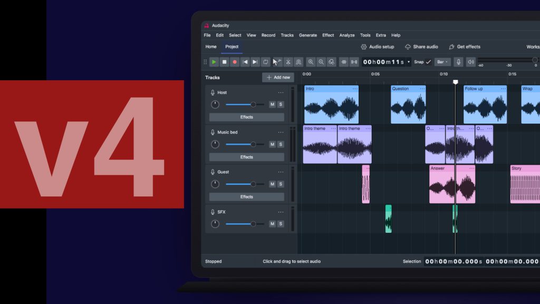The width and height of the screenshot is (540, 304).
Task: Click the Silence audio selection icon
Action: [354, 62]
